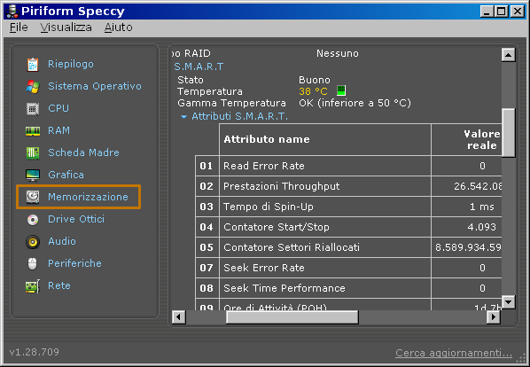Screen dimensions: 530x367
Task: Click the Drive Ottici disc icon
Action: (33, 220)
